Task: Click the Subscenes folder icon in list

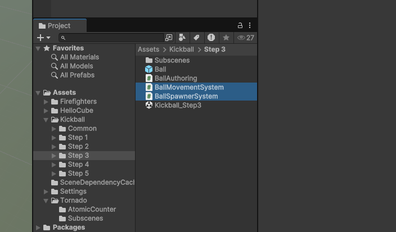Action: coord(149,60)
